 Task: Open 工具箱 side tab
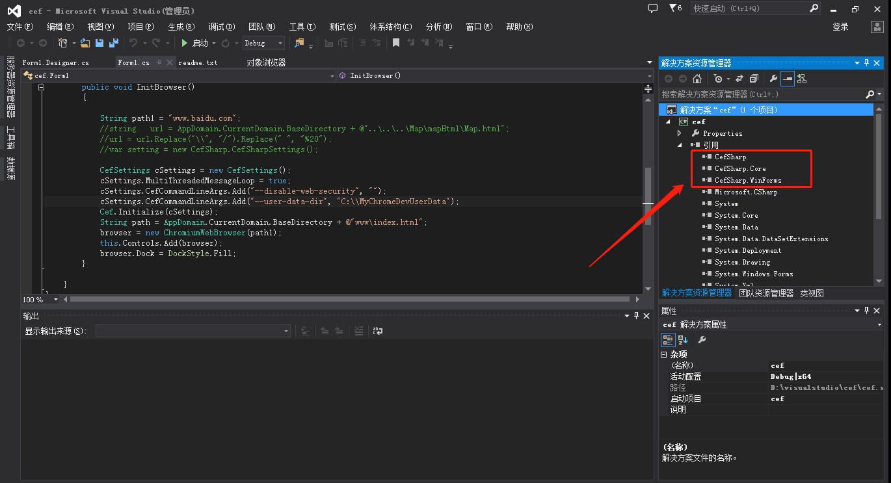pyautogui.click(x=11, y=137)
